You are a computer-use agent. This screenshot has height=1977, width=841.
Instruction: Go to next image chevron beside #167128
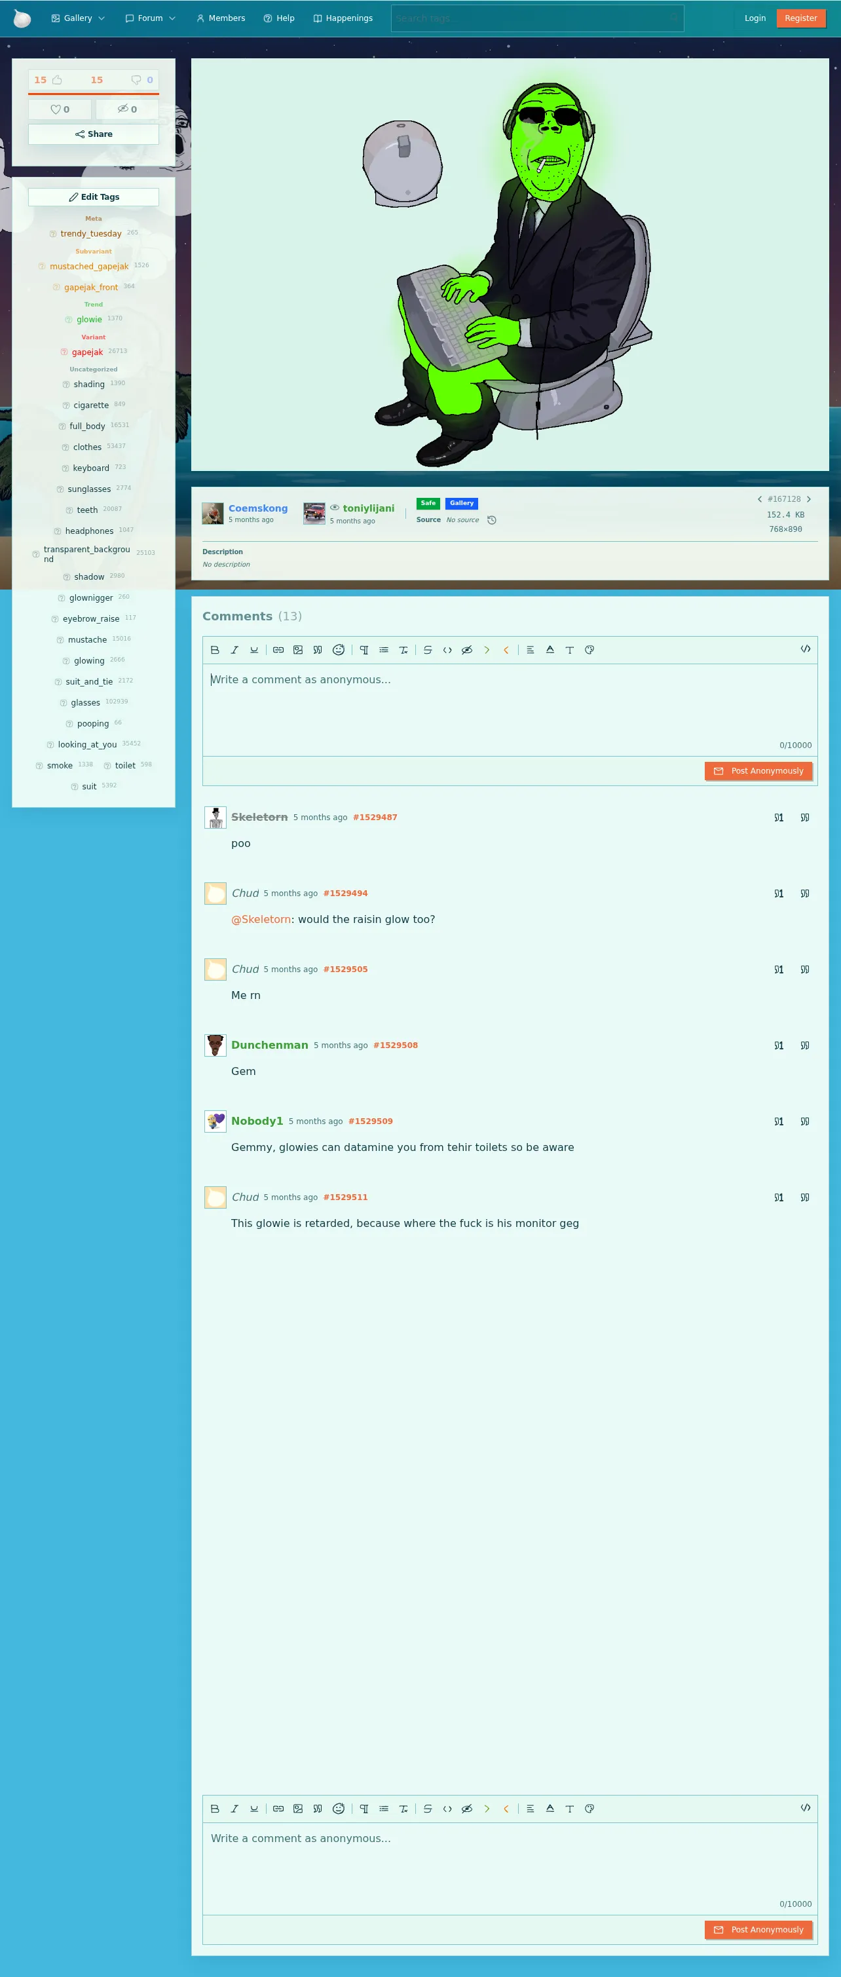(x=809, y=500)
